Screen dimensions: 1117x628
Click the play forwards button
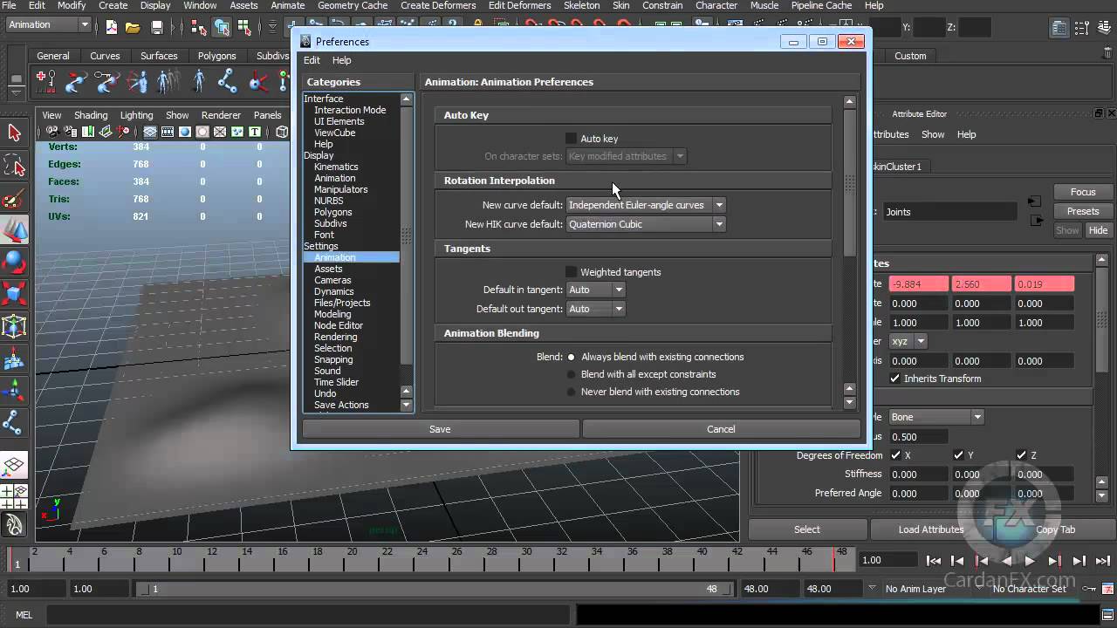tap(1030, 561)
